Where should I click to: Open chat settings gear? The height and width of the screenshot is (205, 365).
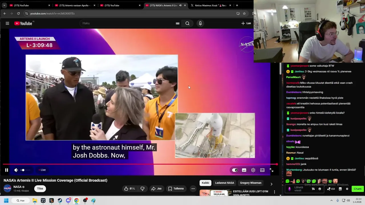pyautogui.click(x=347, y=189)
